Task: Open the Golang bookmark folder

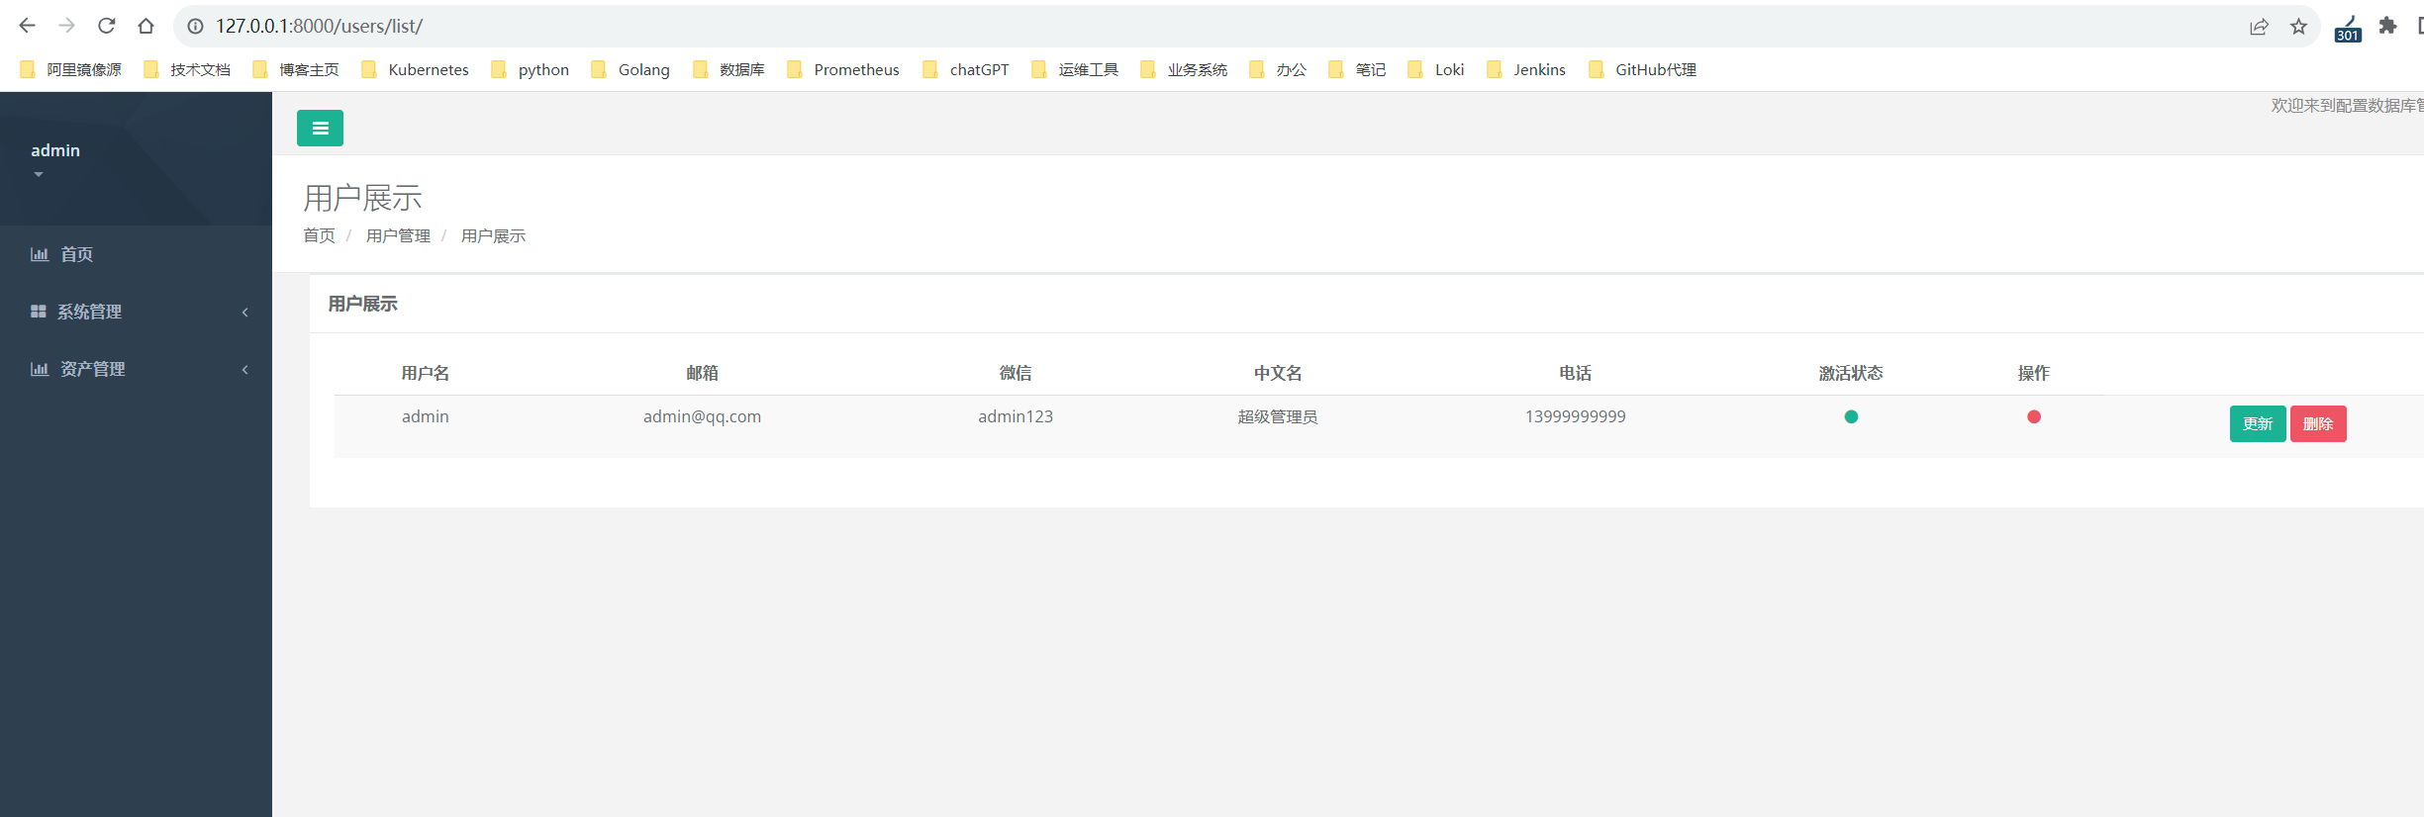Action: point(630,69)
